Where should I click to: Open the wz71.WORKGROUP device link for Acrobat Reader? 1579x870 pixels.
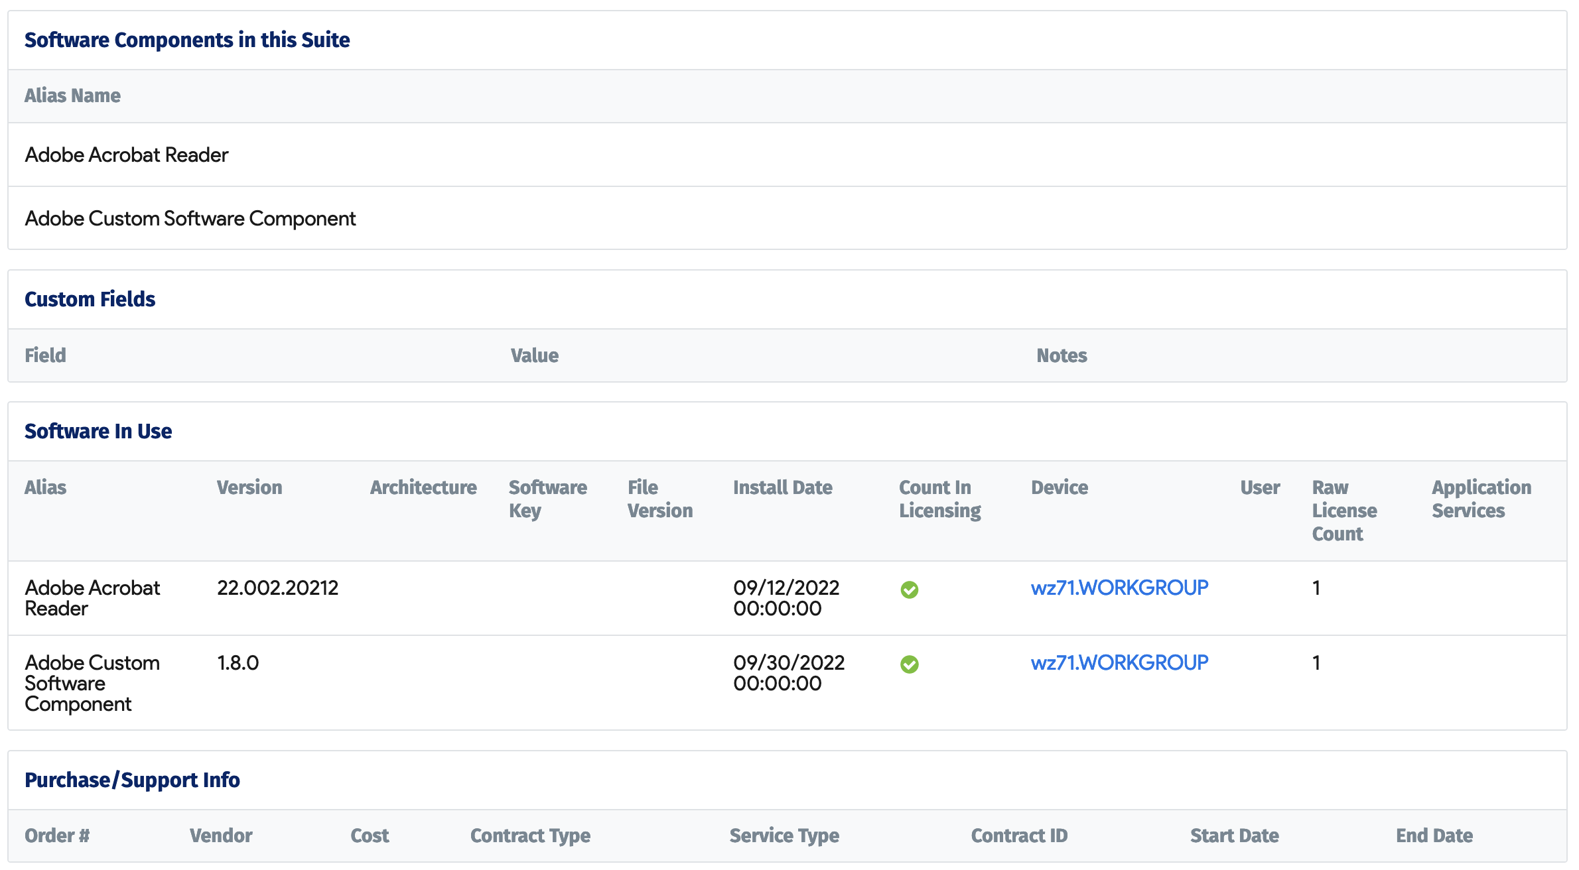point(1120,588)
